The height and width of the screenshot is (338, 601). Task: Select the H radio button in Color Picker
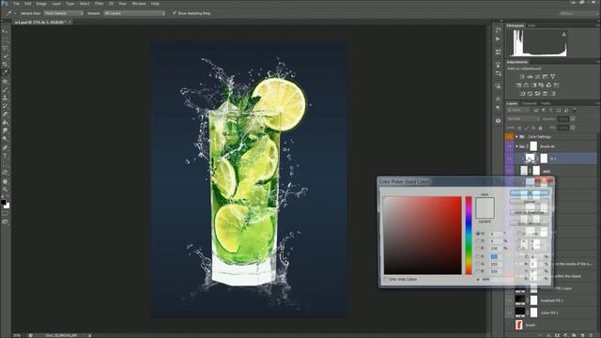click(478, 234)
